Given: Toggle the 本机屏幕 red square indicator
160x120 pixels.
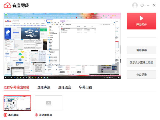Looking at the screenshot, I should point(5,115).
